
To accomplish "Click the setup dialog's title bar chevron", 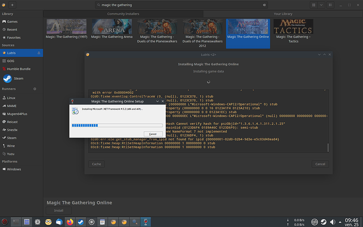I will click(x=157, y=101).
